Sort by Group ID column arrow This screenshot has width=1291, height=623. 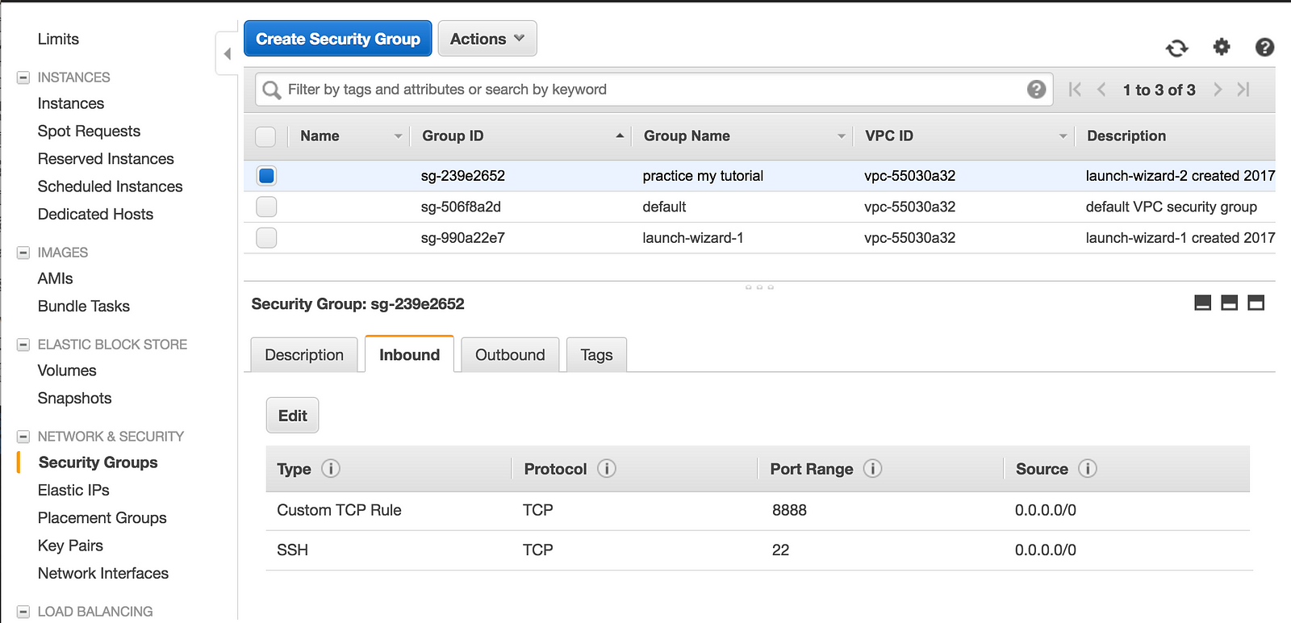coord(620,136)
